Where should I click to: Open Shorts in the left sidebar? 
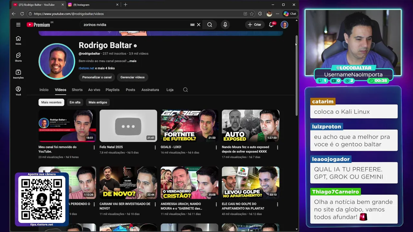18,57
